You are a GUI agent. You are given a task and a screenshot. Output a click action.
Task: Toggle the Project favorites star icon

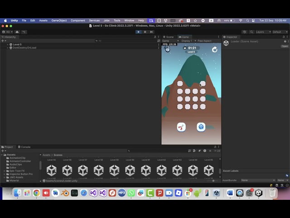[210, 151]
